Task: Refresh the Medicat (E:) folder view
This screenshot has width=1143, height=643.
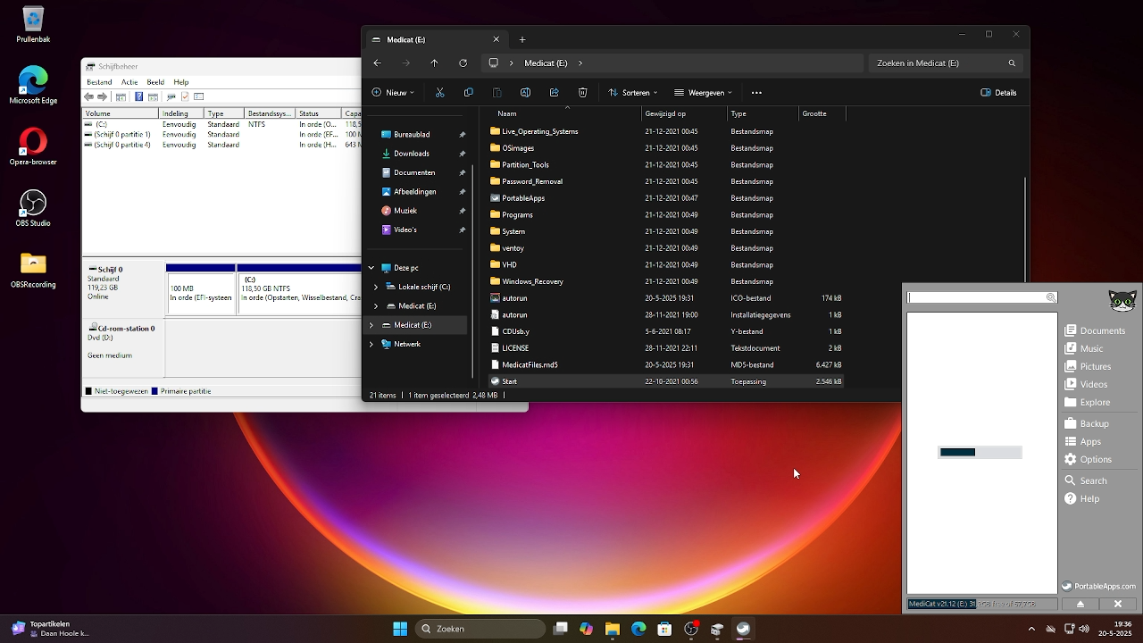Action: coord(463,63)
